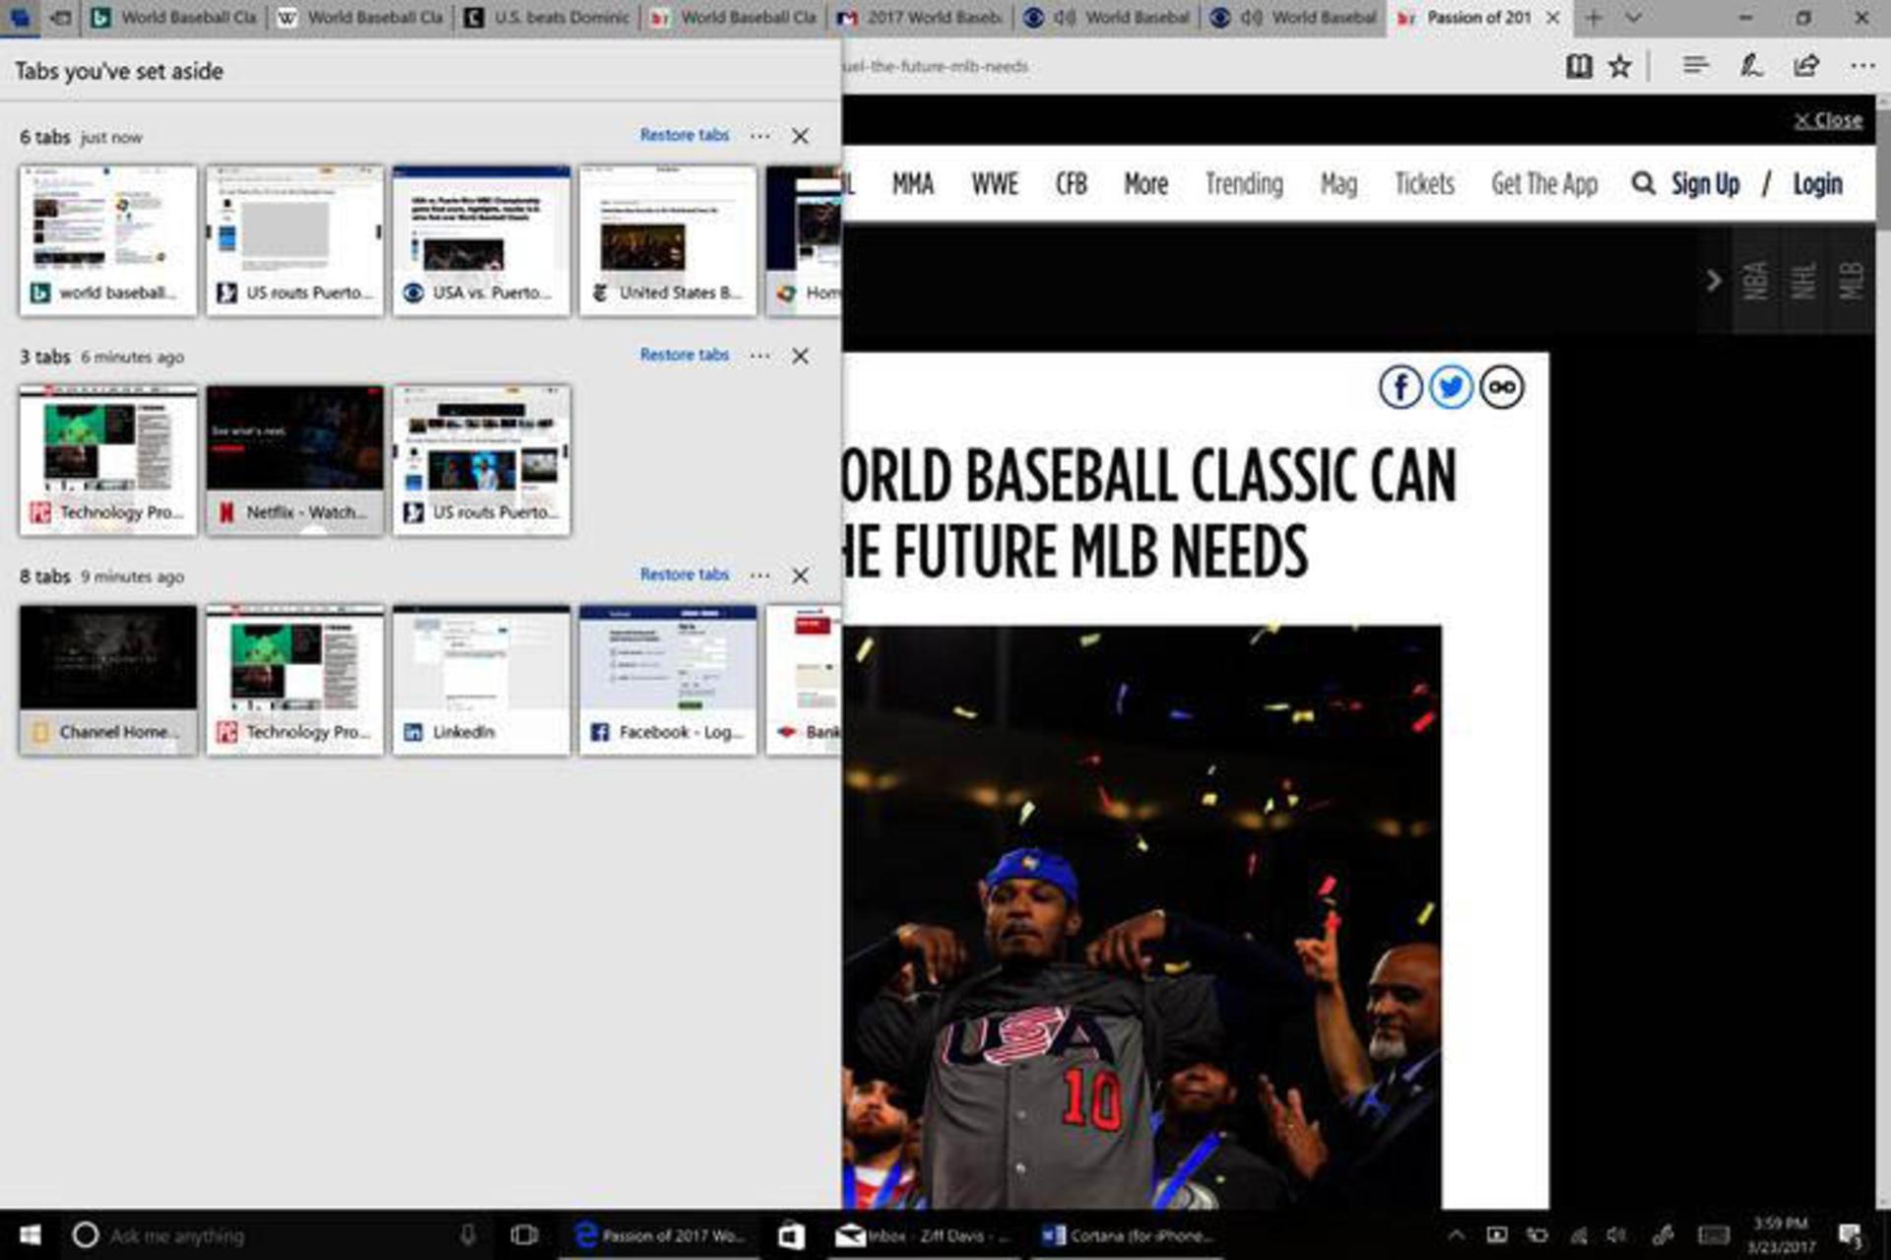This screenshot has width=1891, height=1260.
Task: Click the Share icon in toolbar
Action: point(1806,66)
